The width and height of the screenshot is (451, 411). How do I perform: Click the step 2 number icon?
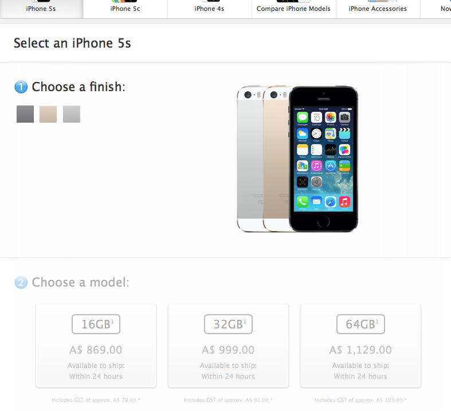21,283
